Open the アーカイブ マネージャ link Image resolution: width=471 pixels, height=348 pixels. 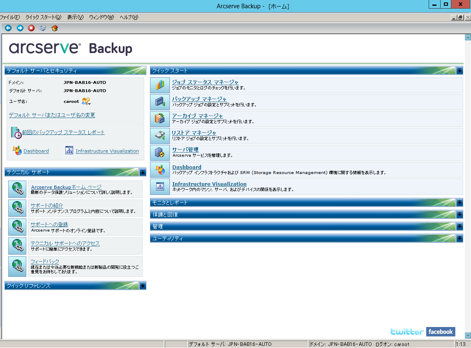[197, 116]
